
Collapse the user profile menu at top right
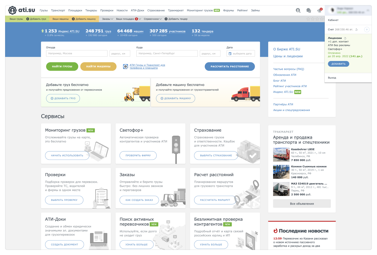tap(368, 10)
